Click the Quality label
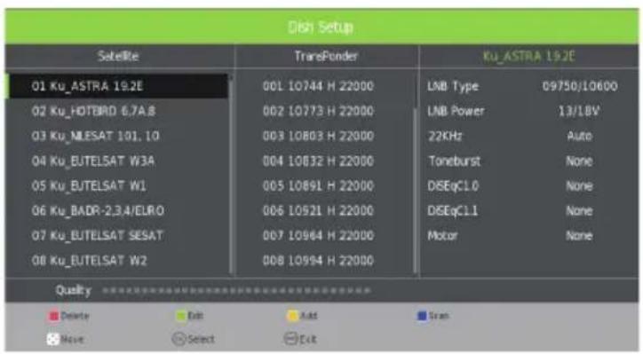This screenshot has height=354, width=643. pyautogui.click(x=74, y=290)
